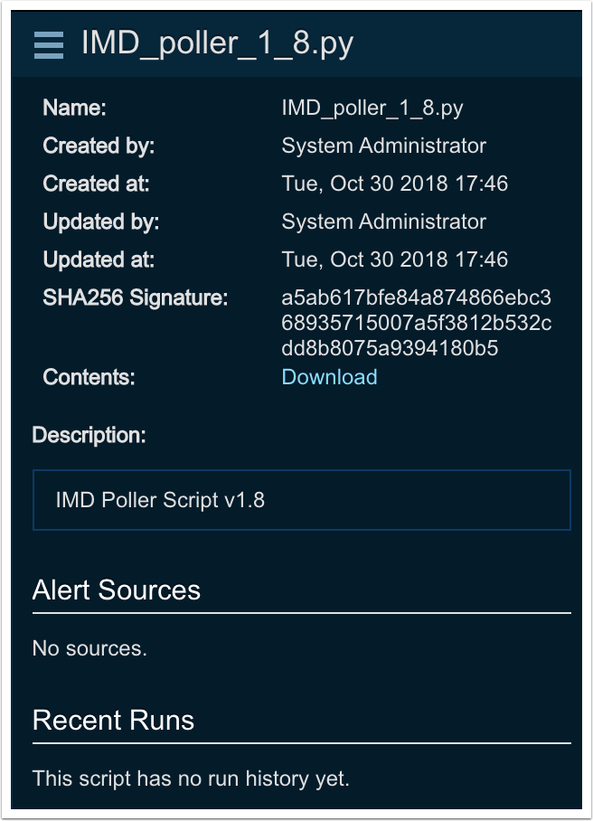This screenshot has width=593, height=821.
Task: Click the System Administrator value for Created by
Action: 383,146
